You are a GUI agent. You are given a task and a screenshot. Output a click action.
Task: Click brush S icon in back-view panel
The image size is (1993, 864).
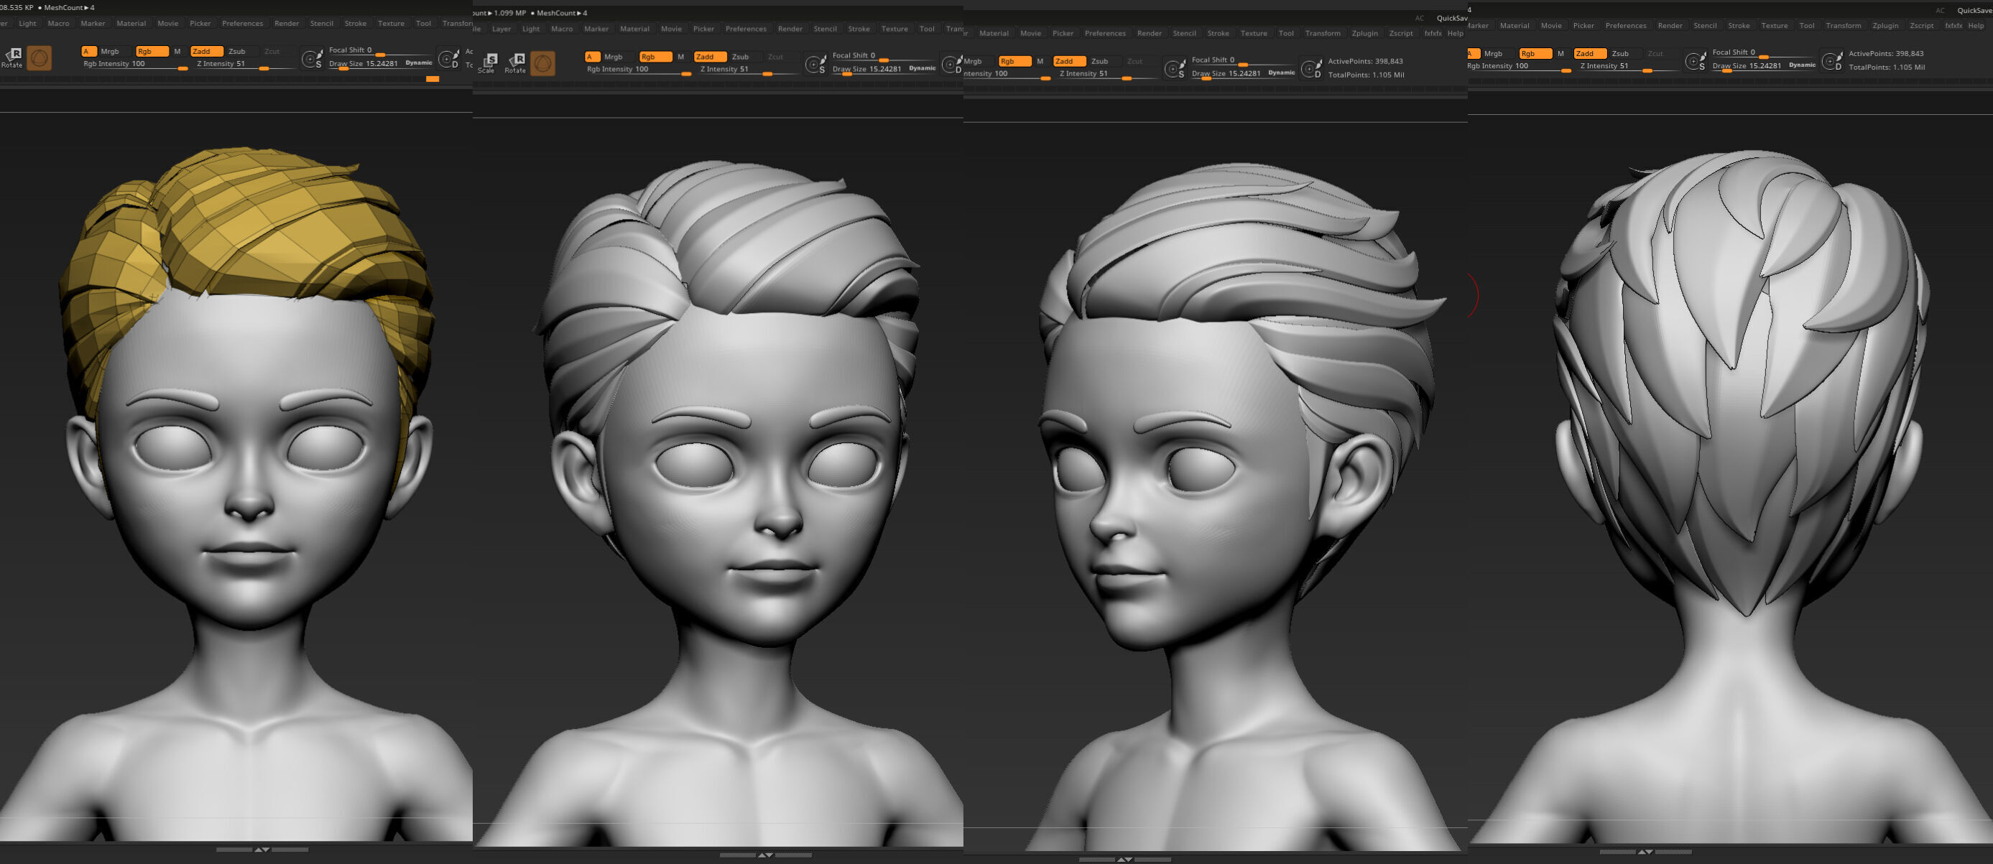point(1695,61)
